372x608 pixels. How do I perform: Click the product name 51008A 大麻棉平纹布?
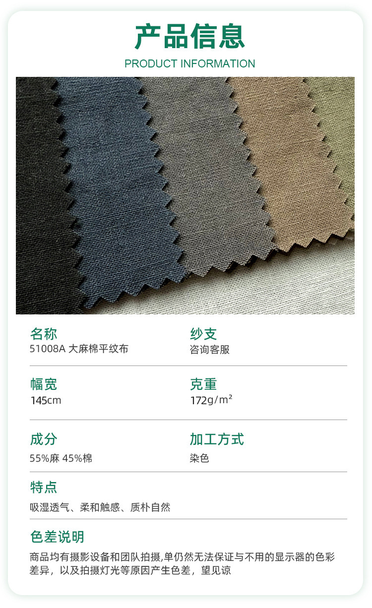pyautogui.click(x=79, y=349)
